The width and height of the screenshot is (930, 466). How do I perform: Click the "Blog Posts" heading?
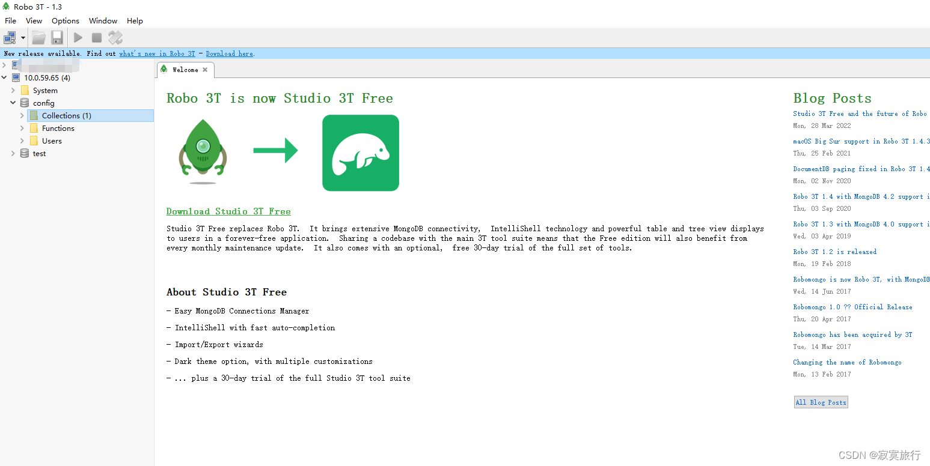(832, 98)
